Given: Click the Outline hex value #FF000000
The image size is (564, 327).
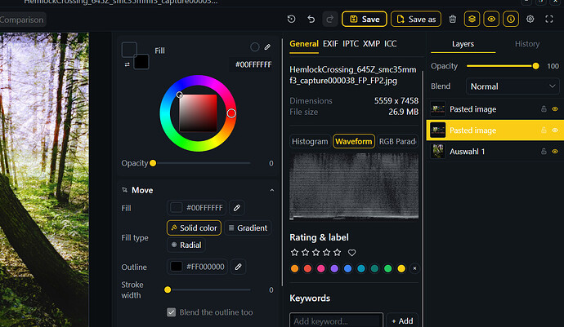Looking at the screenshot, I should coord(205,267).
